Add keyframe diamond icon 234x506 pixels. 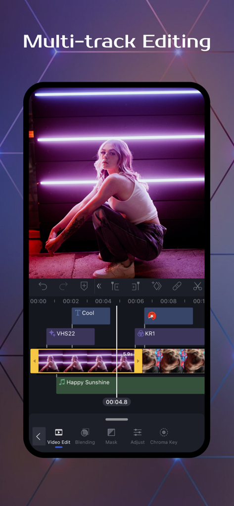156,286
